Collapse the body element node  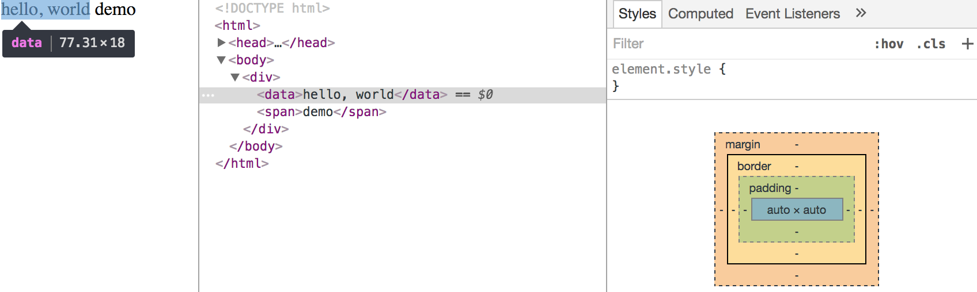click(221, 60)
